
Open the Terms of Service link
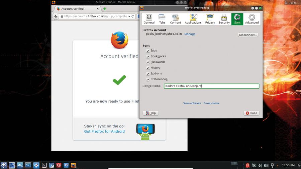pos(192,103)
